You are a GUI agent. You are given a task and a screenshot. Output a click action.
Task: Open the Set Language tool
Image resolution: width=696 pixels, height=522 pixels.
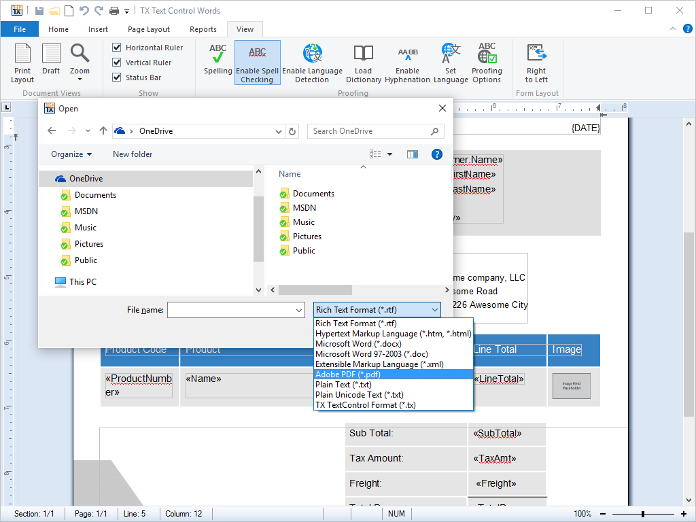[x=451, y=63]
